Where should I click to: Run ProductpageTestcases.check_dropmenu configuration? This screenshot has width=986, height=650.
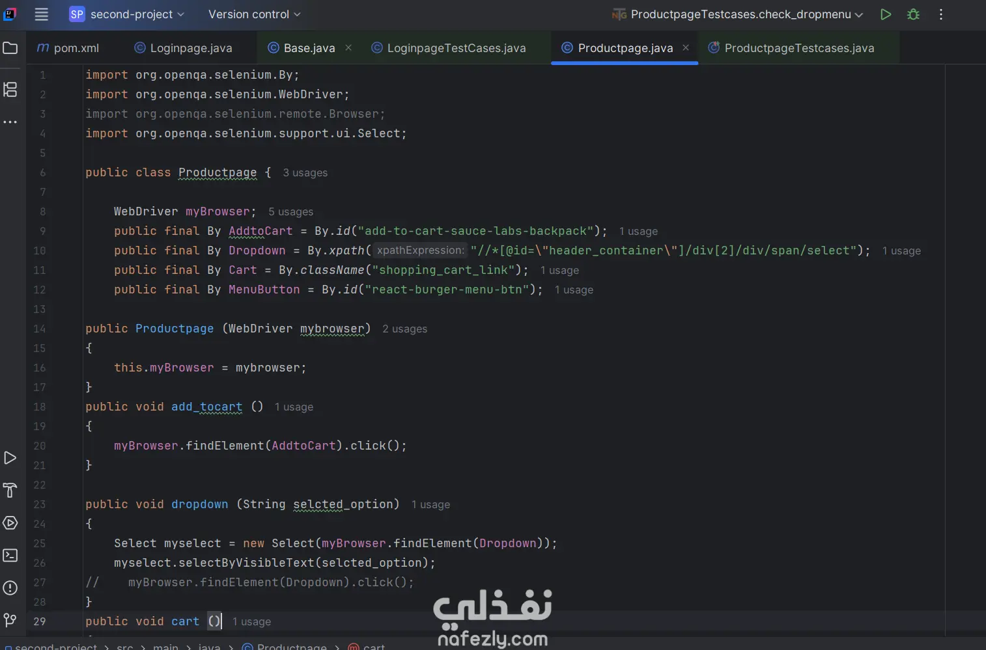pos(886,14)
